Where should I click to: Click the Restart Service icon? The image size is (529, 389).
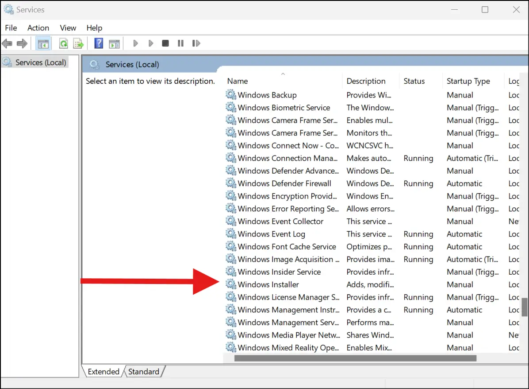(196, 43)
